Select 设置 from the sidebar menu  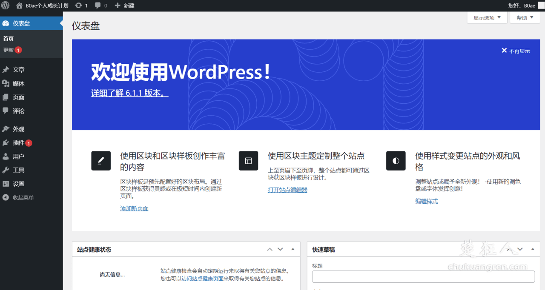pos(18,183)
